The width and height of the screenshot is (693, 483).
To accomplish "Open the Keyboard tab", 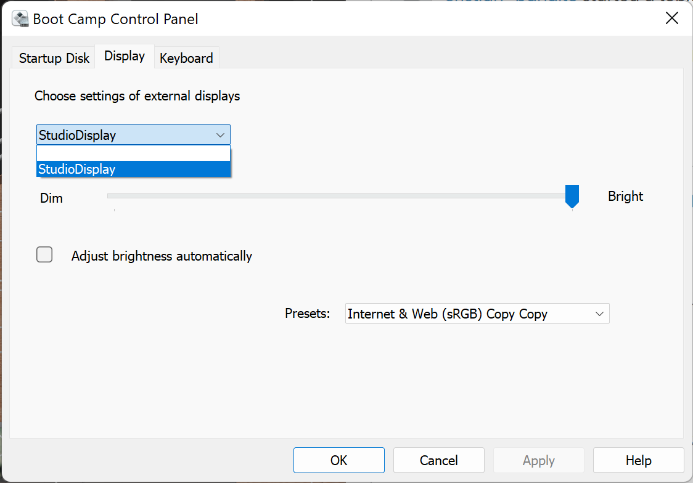I will [187, 58].
